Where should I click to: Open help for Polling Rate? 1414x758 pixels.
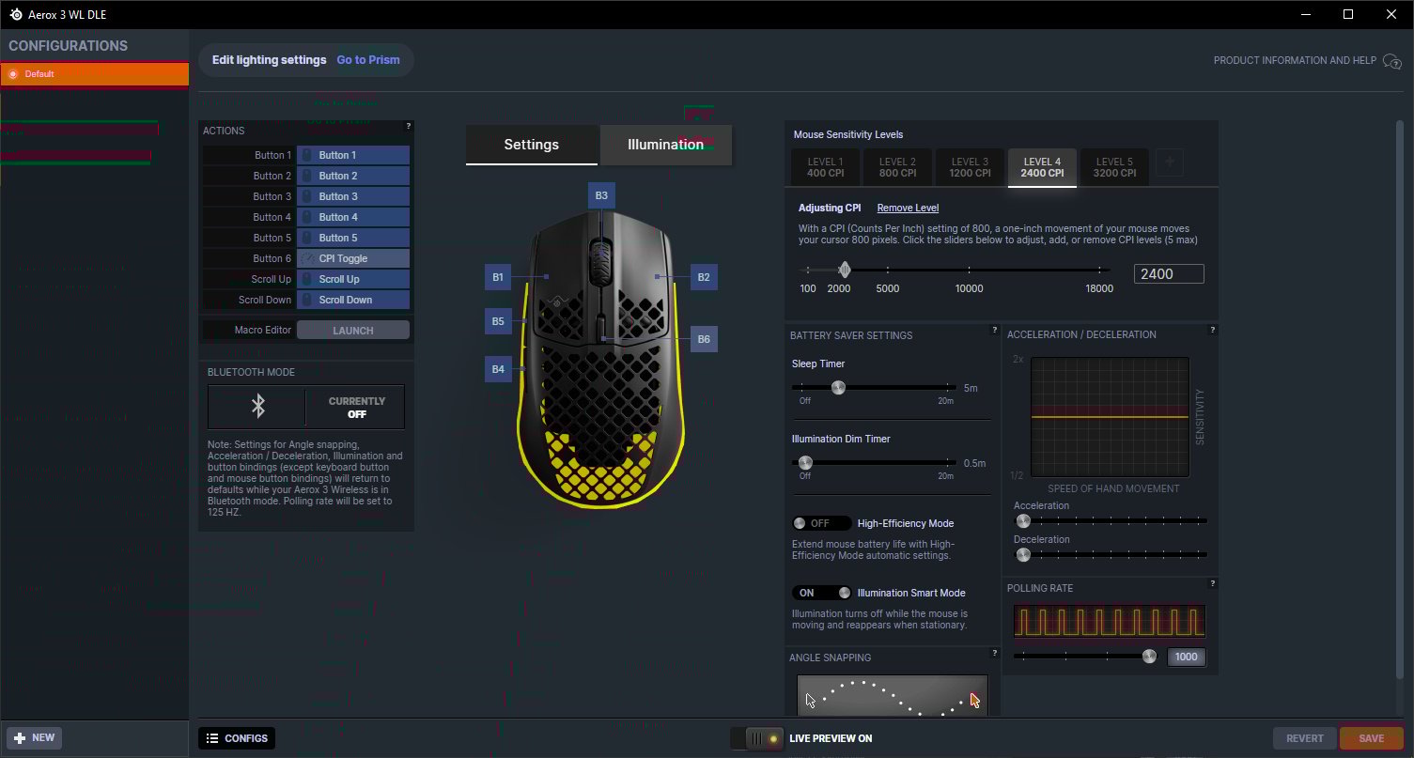click(1212, 583)
